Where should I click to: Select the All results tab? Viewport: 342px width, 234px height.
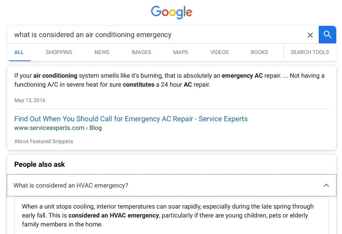click(19, 52)
